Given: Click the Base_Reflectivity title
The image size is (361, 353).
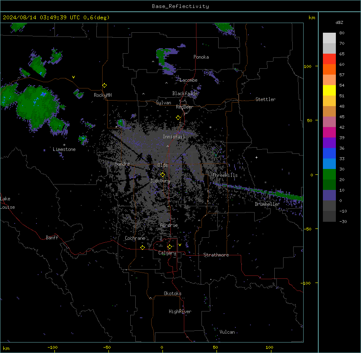Looking at the screenshot, I should coord(180,6).
